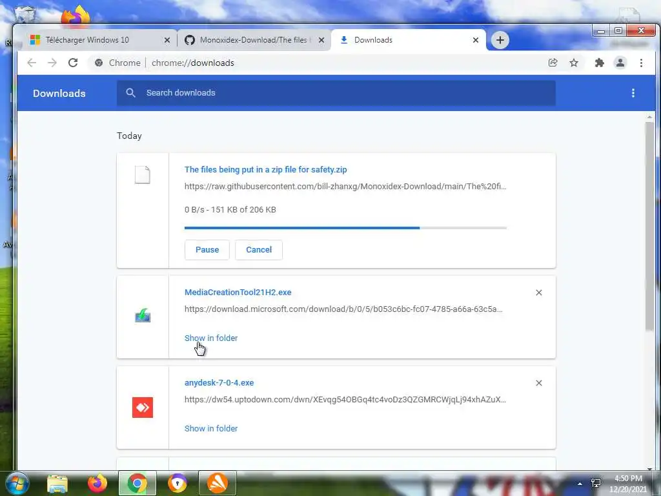Click the network tray icon
This screenshot has height=496, width=661.
pos(596,483)
